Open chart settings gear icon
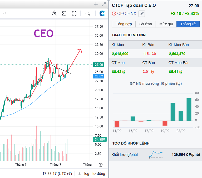Screen dimensions: 202x178 click(64, 13)
